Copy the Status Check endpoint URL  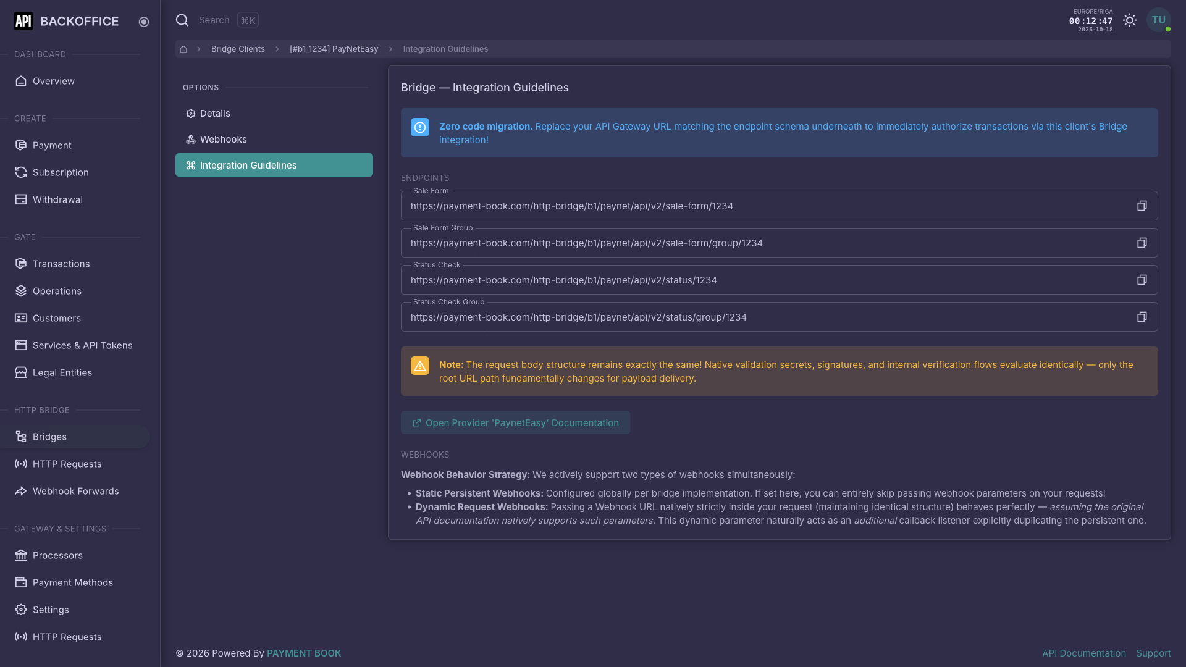[x=1142, y=280]
